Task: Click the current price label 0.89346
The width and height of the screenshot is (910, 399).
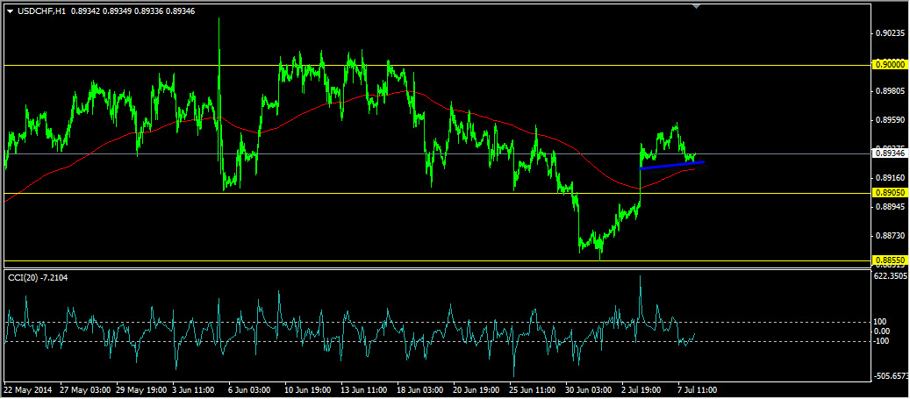Action: coord(891,153)
